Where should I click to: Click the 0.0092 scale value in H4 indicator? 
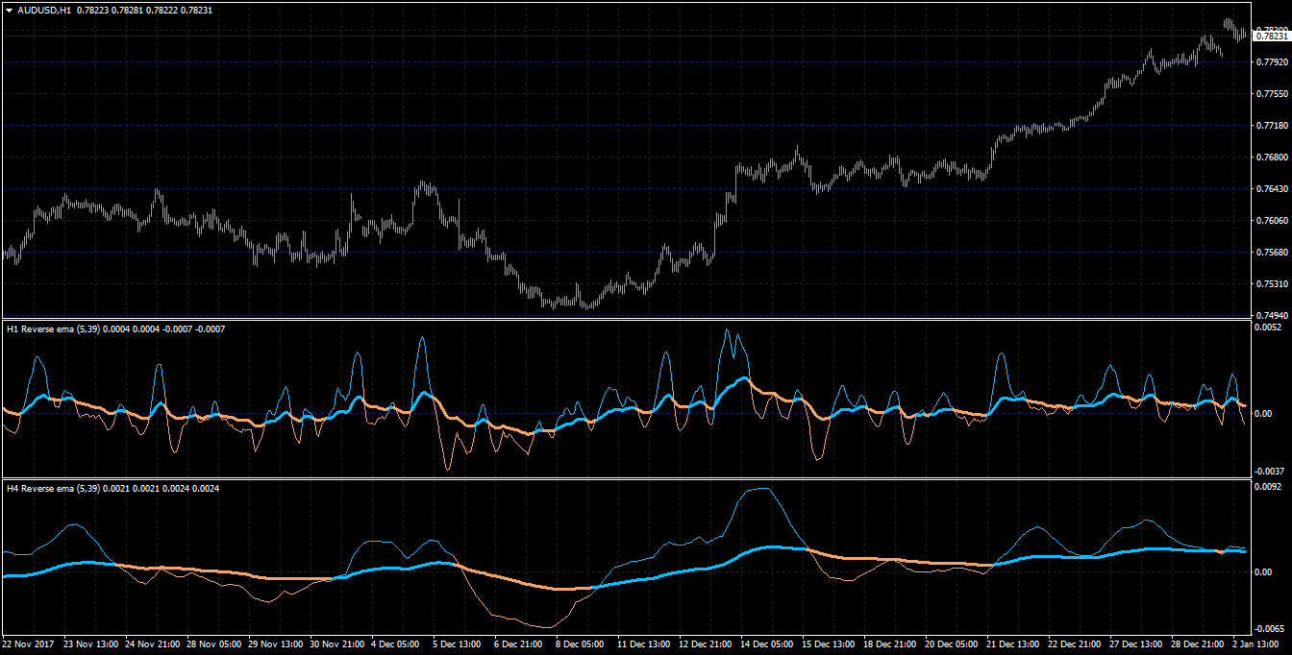[1269, 487]
